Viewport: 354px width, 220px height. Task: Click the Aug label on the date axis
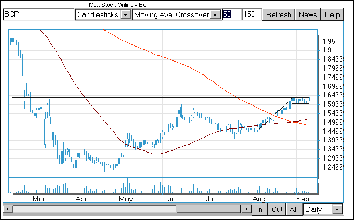(x=259, y=199)
